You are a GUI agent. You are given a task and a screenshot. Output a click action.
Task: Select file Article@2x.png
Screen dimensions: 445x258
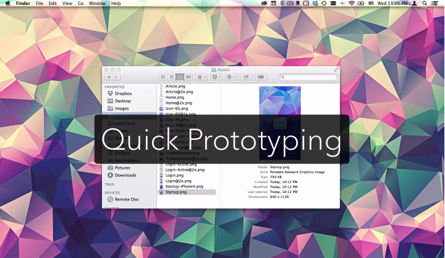pos(179,92)
